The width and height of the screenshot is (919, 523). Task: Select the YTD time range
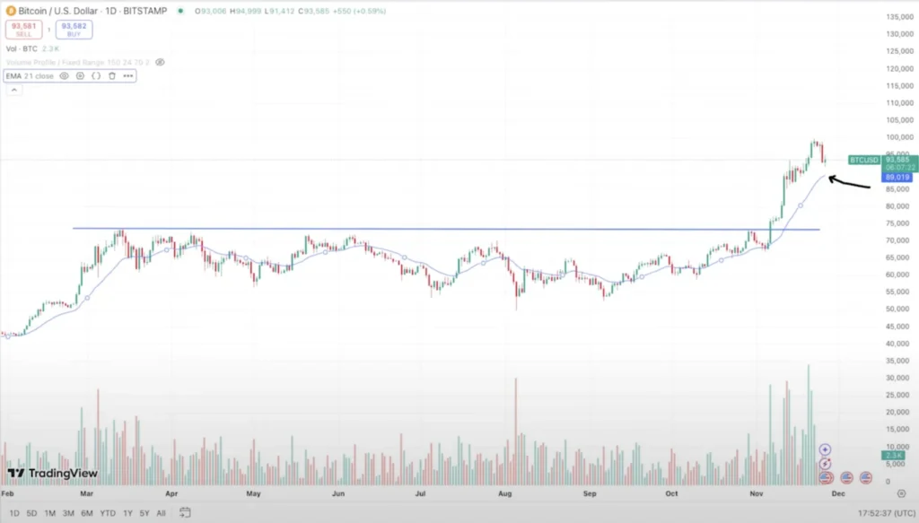[108, 513]
